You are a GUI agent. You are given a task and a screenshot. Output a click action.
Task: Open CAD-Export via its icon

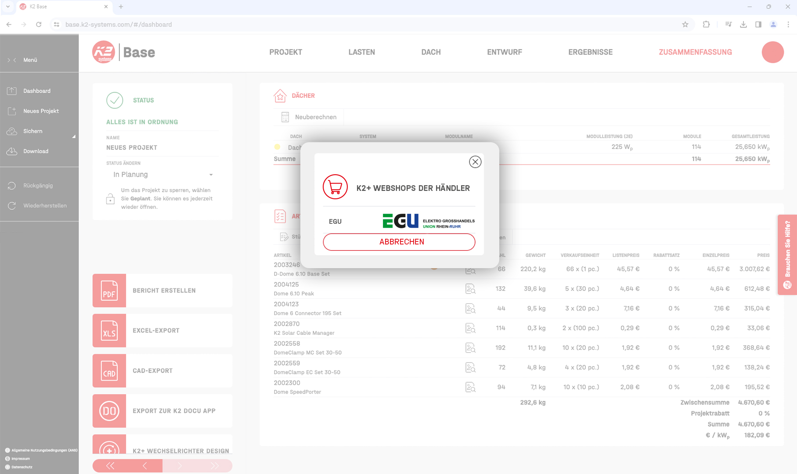click(109, 371)
